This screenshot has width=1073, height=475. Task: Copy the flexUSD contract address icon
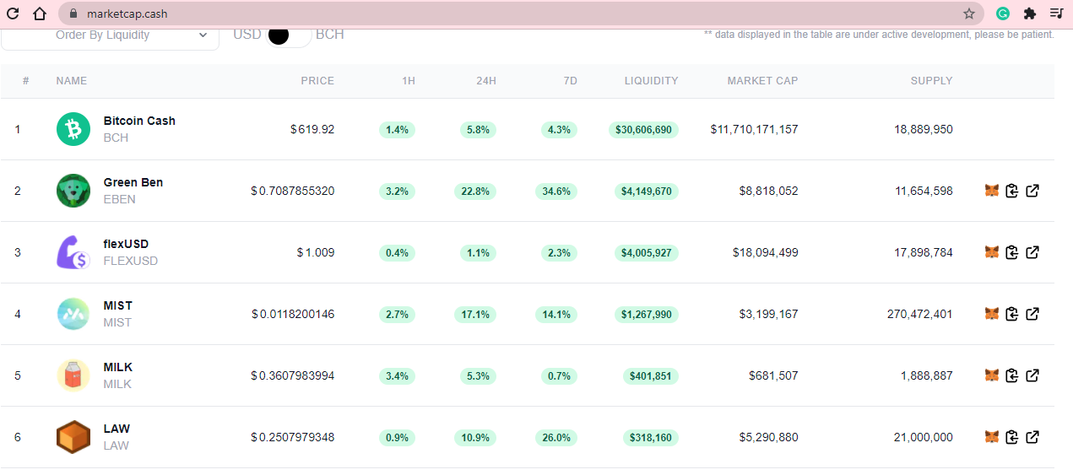pos(1012,252)
